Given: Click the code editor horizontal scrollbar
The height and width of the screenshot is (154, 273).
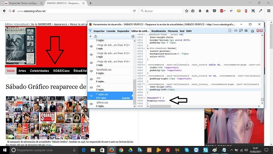Looking at the screenshot, I should [x=160, y=106].
